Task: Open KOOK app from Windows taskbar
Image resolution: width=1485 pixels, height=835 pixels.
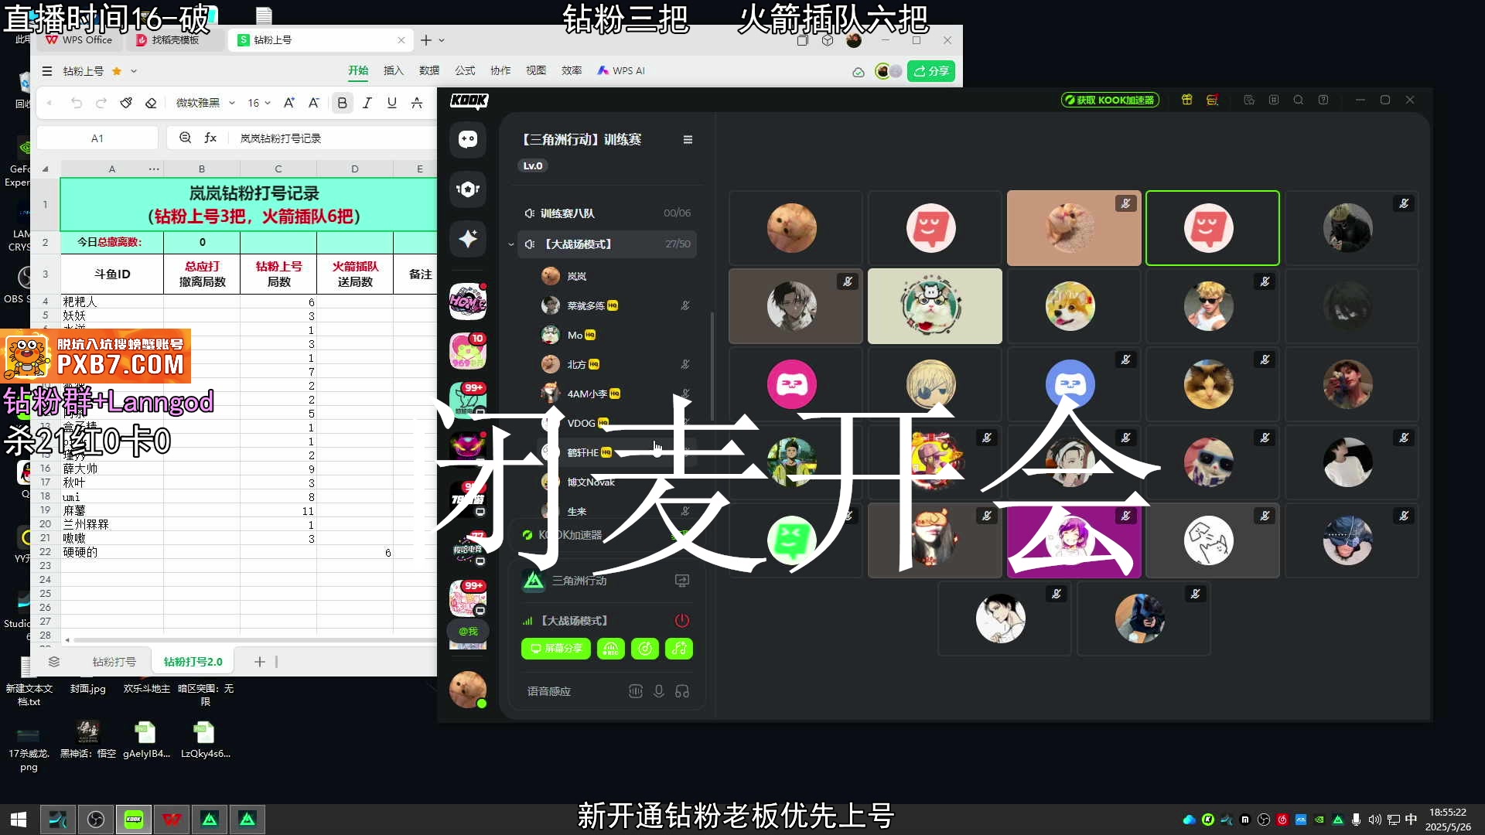Action: click(134, 820)
